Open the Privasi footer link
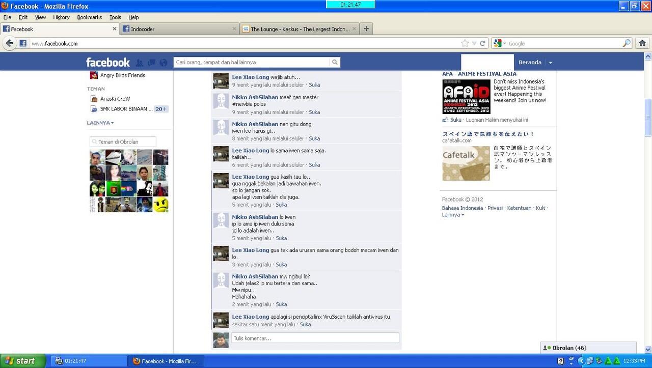Image resolution: width=652 pixels, height=368 pixels. point(495,208)
